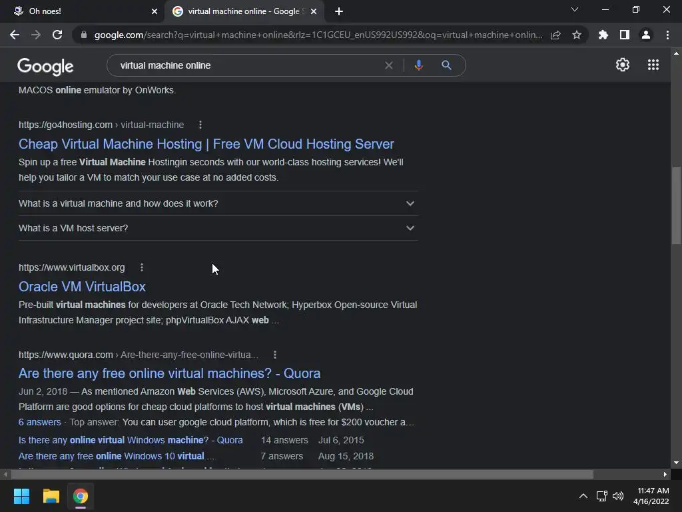
Task: Open options for go4hosting.com result
Action: (200, 125)
